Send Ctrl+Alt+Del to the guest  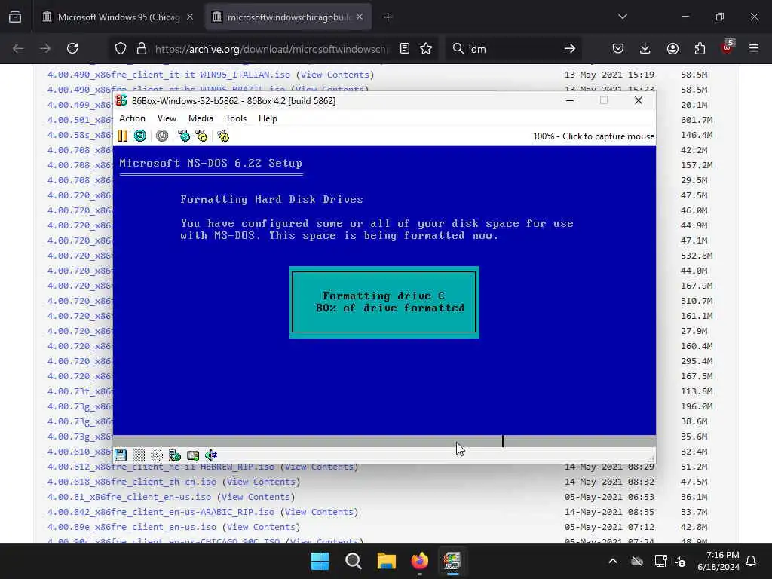point(184,136)
